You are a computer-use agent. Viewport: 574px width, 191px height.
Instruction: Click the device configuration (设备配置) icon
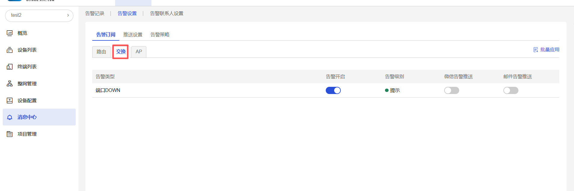pos(10,101)
